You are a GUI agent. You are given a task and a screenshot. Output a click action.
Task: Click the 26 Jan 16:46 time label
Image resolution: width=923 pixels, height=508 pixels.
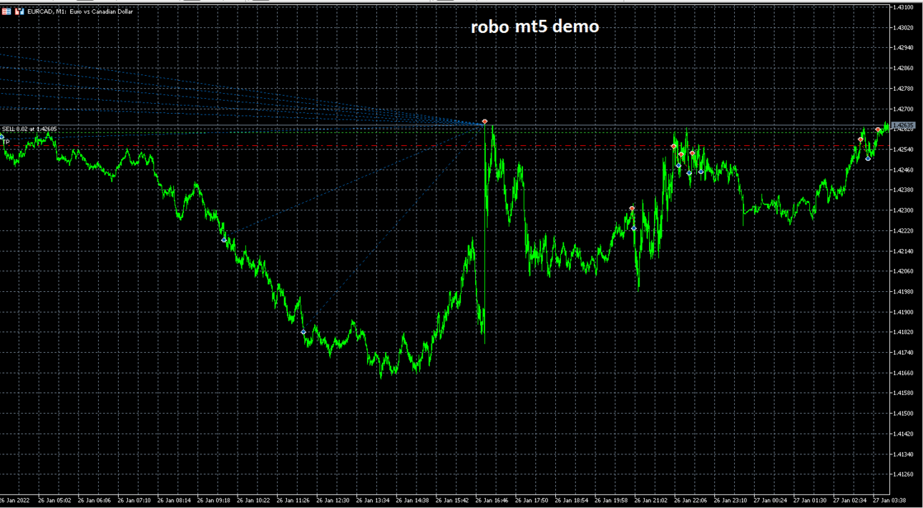[492, 500]
